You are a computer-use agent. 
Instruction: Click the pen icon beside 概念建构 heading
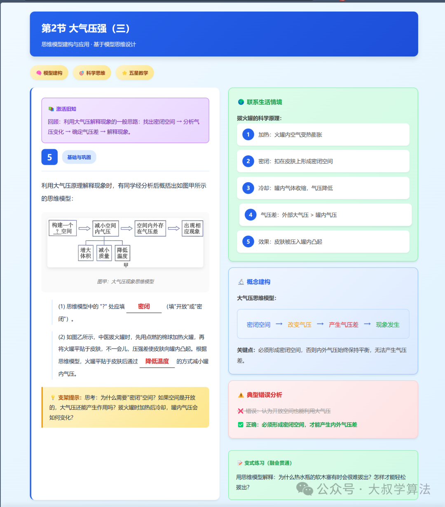pos(241,282)
